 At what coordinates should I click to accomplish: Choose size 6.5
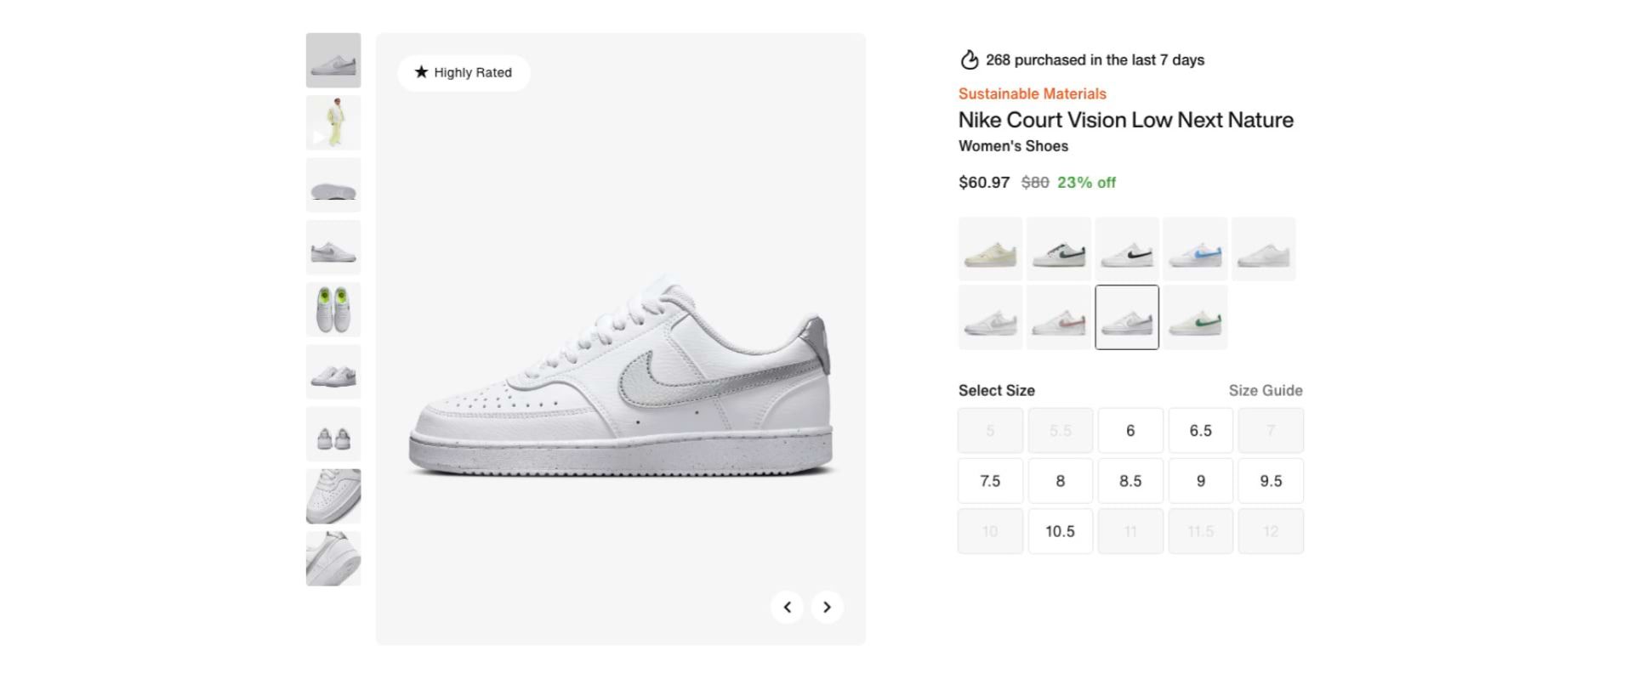pyautogui.click(x=1200, y=430)
